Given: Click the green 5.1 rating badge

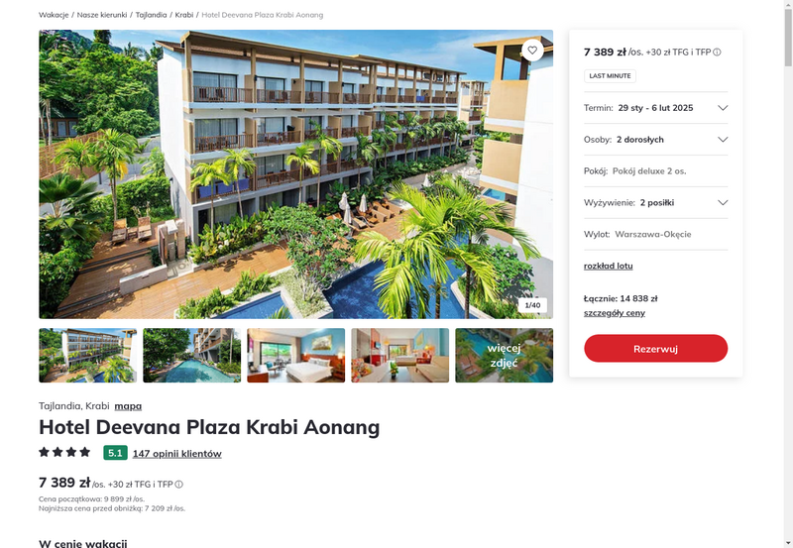Looking at the screenshot, I should 115,453.
